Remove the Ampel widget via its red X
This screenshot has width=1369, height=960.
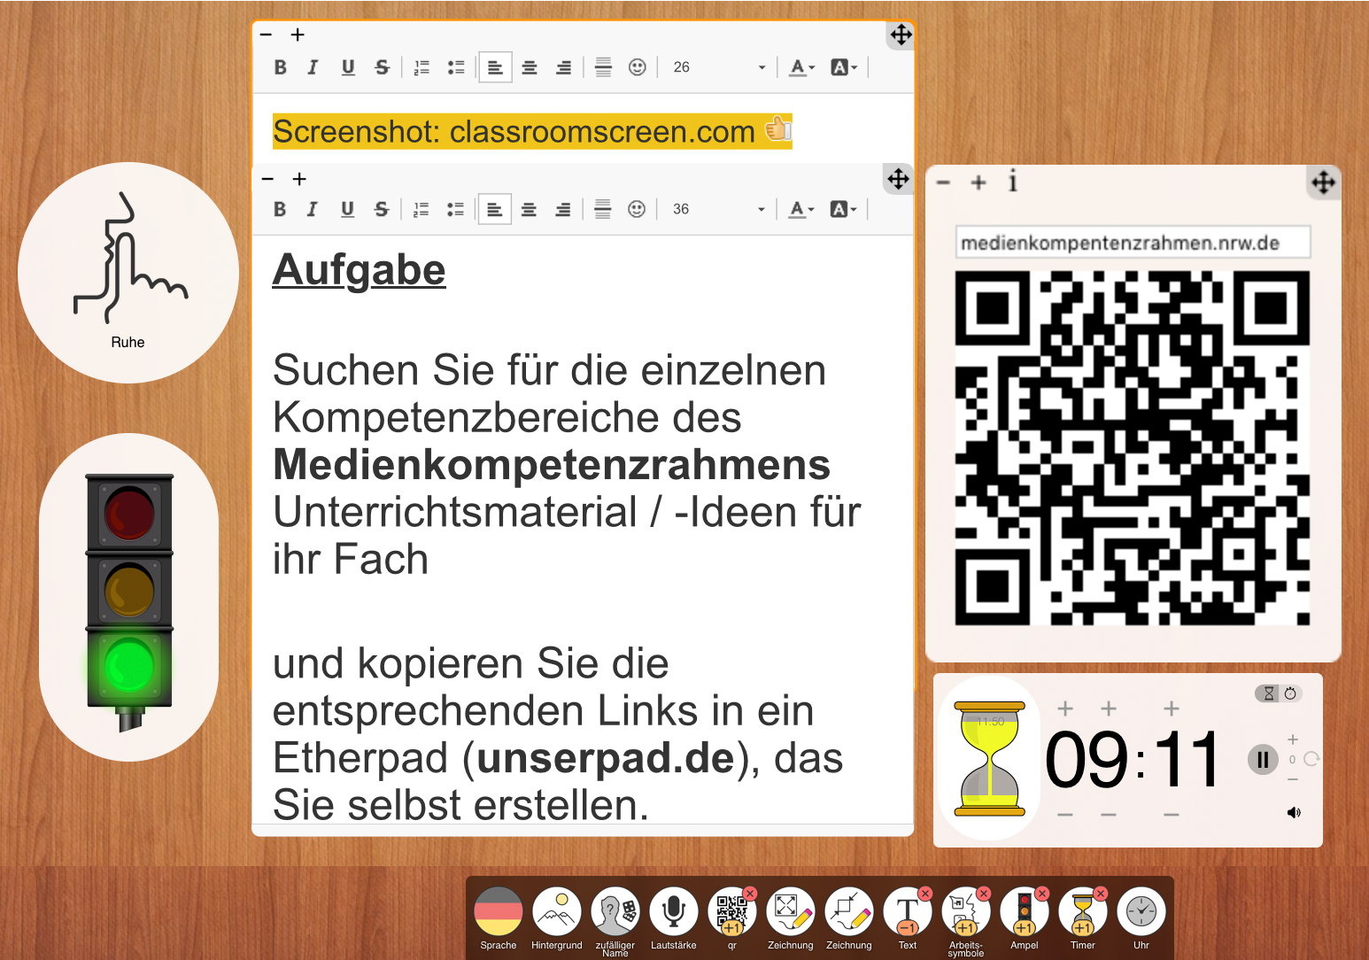pyautogui.click(x=1042, y=894)
